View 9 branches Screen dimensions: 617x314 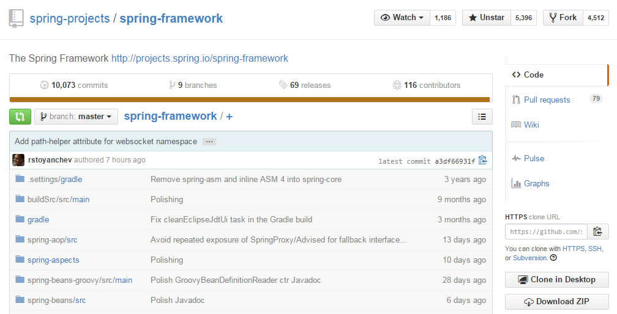pyautogui.click(x=193, y=85)
